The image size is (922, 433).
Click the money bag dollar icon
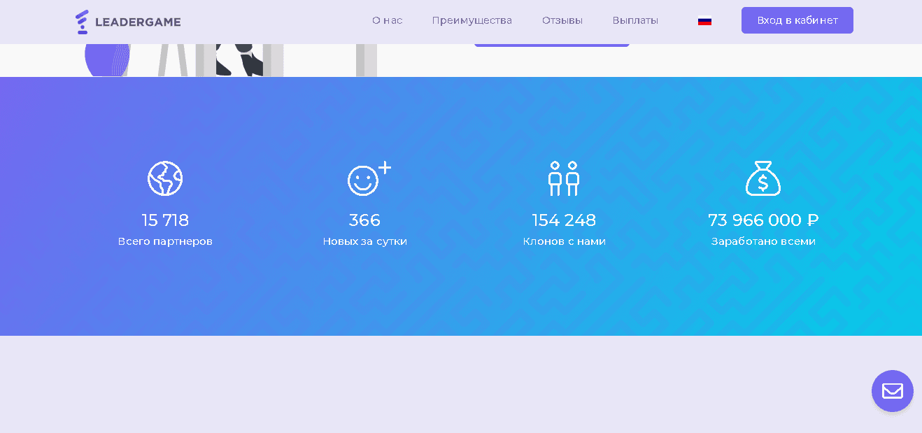763,178
